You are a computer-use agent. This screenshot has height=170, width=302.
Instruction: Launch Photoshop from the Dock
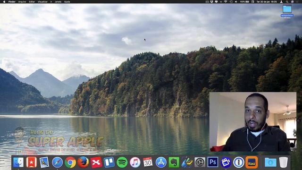coord(213,162)
